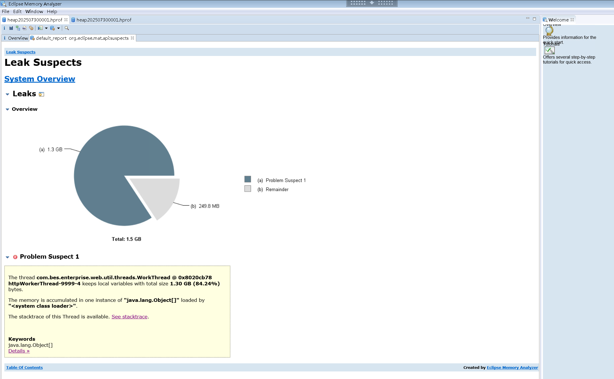Open the System Overview link
The width and height of the screenshot is (614, 379).
point(40,79)
